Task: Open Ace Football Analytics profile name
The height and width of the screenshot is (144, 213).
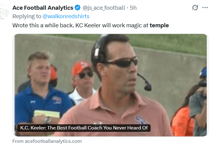Action: tap(43, 8)
